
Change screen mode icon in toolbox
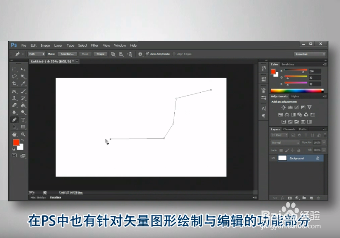[23, 156]
